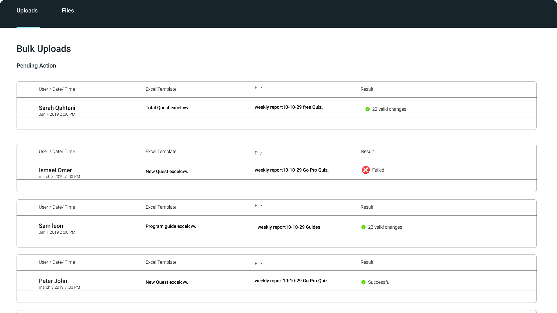Click the "Pending Action" section label

coord(36,65)
